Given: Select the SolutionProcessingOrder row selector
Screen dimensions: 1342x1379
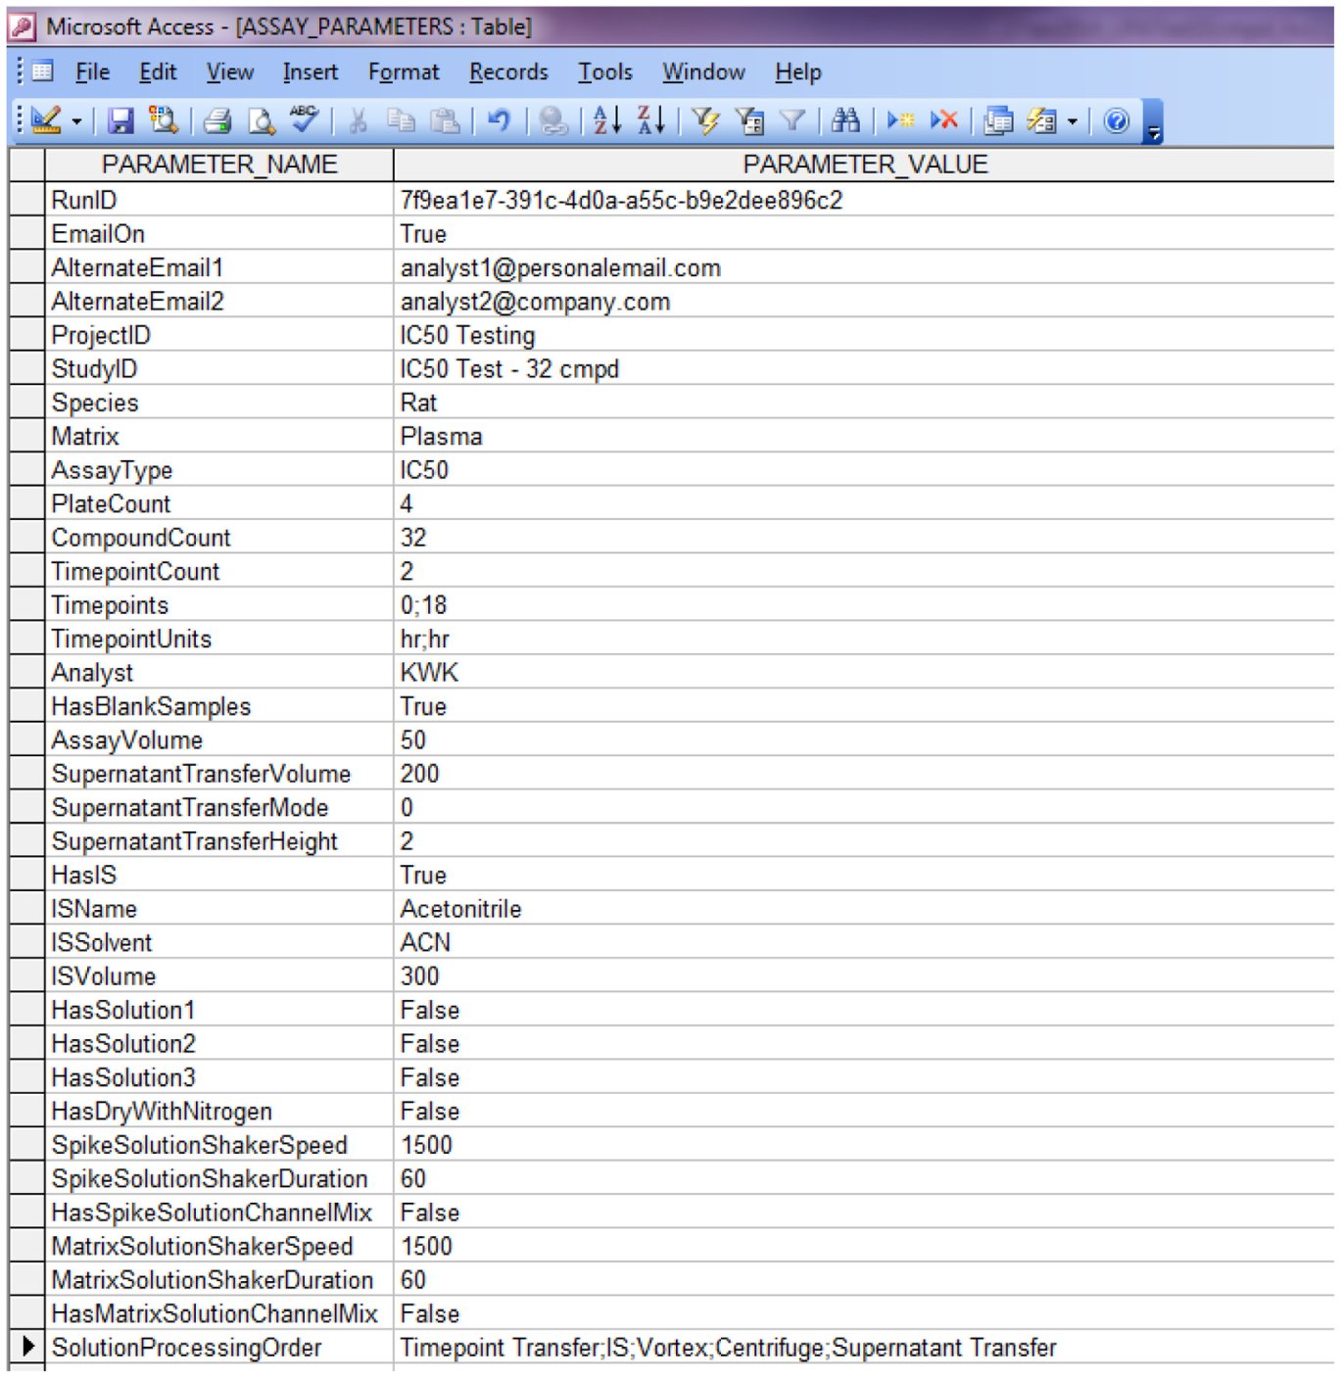Looking at the screenshot, I should [x=27, y=1347].
